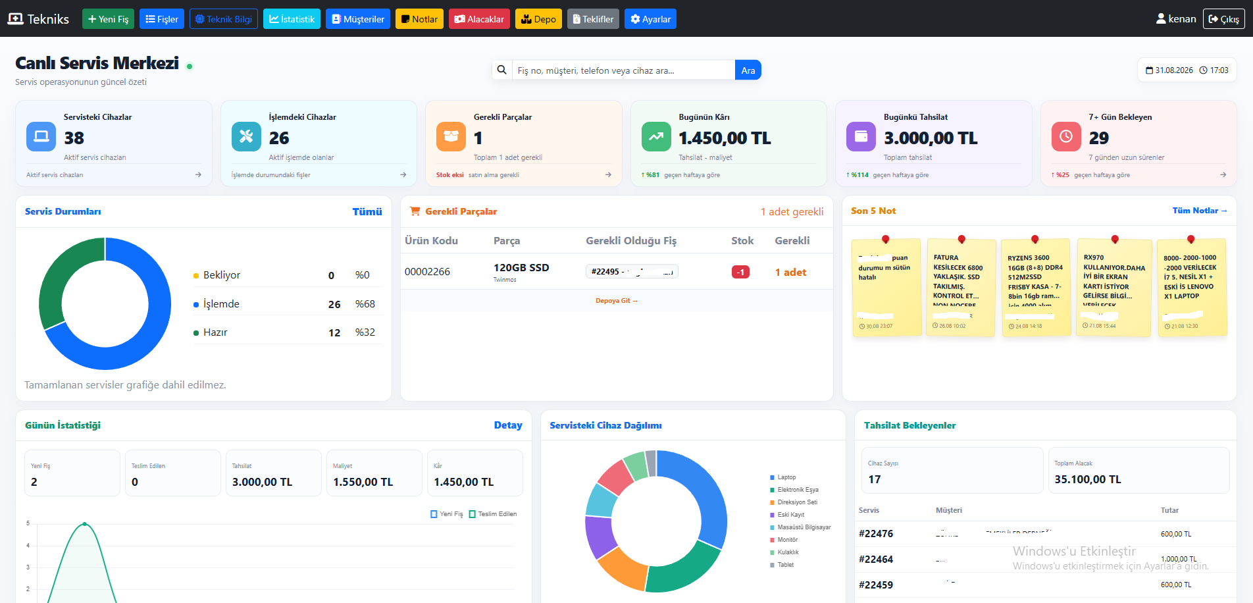Go to Fişler in the top navigation
1253x603 pixels.
coord(162,19)
